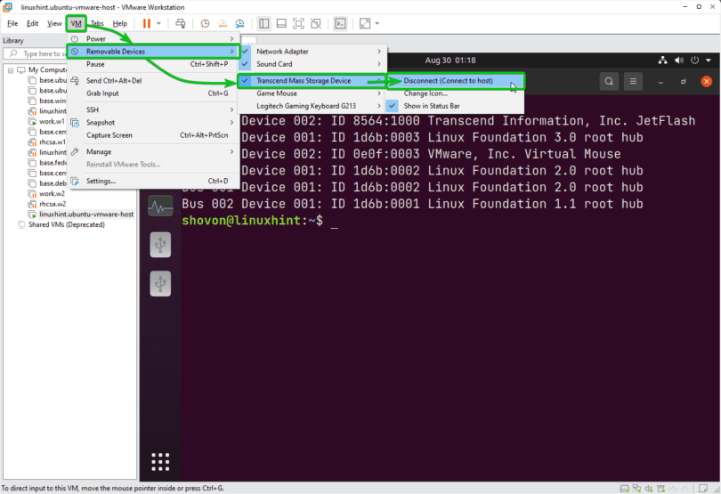Click the Ubuntu network status icon
Screen dimensions: 721x494
pyautogui.click(x=662, y=60)
